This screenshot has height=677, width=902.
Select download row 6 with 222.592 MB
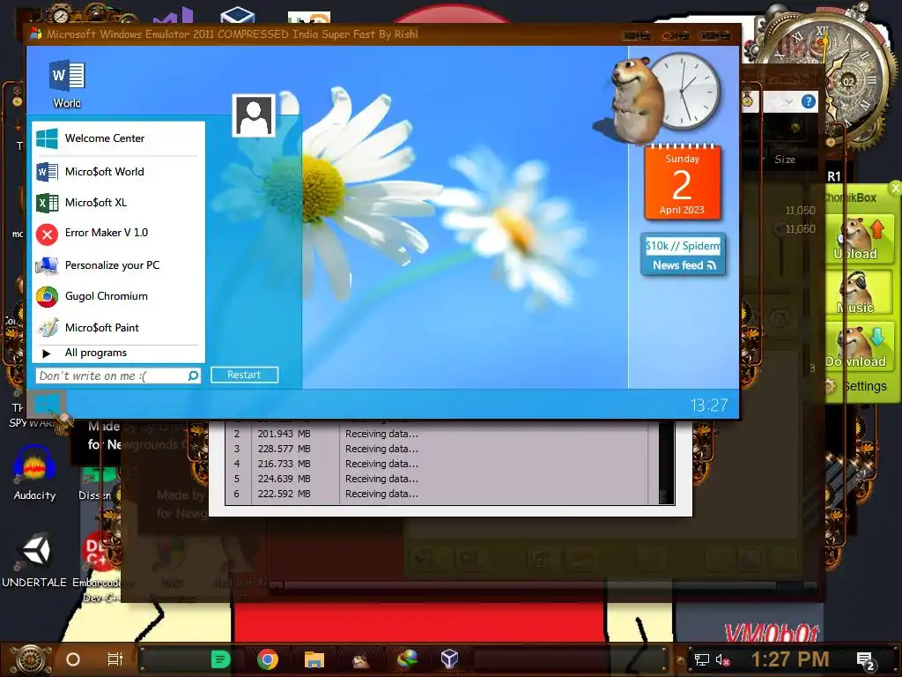[x=437, y=494]
